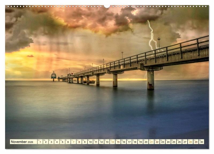Choose day 16 in the date row
Image resolution: width=214 pixels, height=154 pixels.
point(124,142)
